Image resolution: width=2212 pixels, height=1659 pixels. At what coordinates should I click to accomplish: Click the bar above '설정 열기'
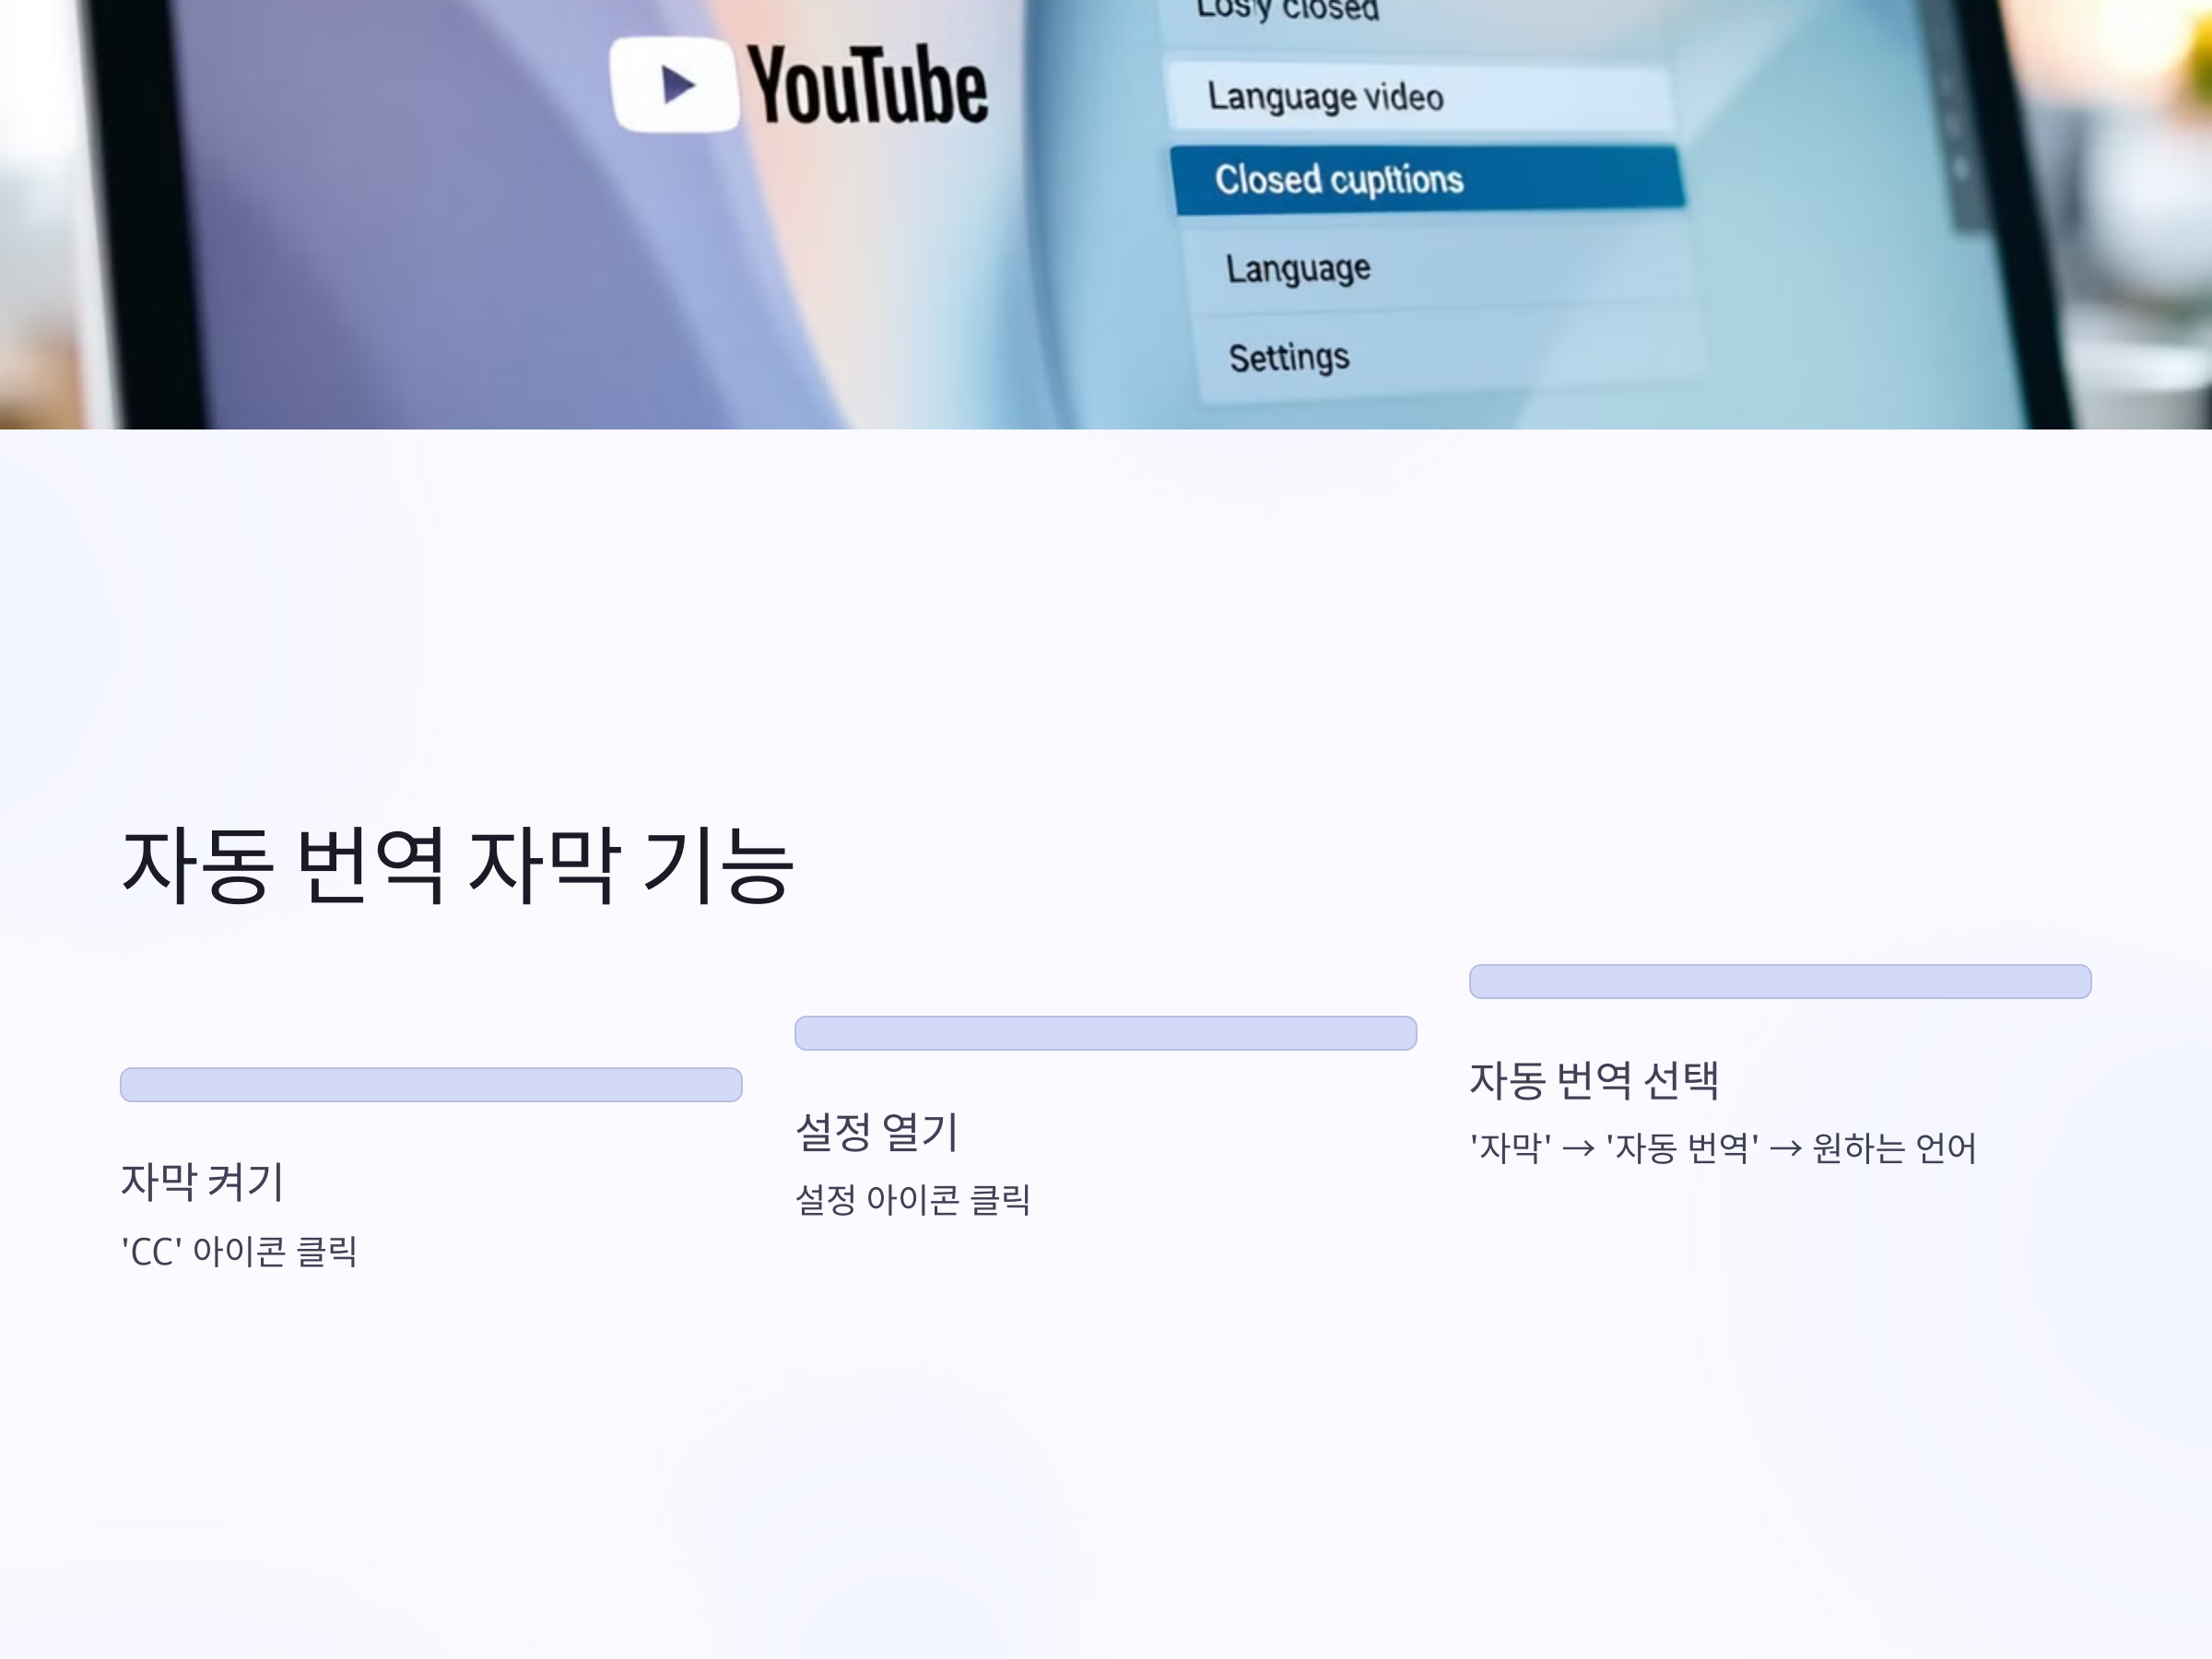point(1105,1033)
